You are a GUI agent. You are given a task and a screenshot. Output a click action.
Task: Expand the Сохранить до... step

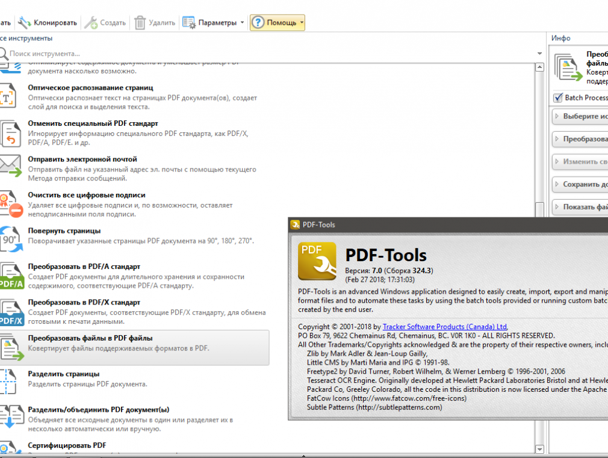(x=580, y=184)
